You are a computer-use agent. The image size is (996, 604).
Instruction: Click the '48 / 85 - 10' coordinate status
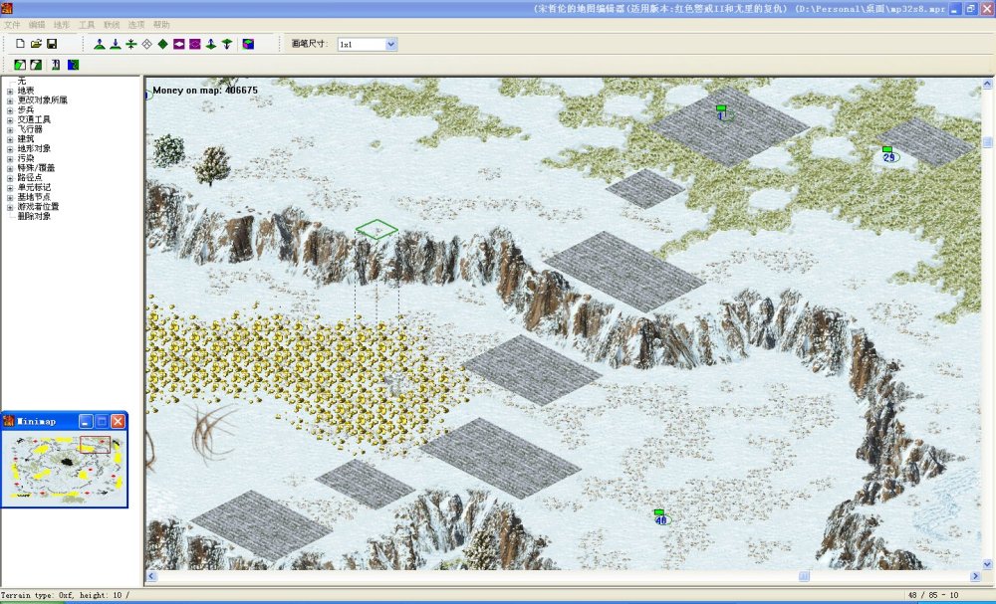933,595
